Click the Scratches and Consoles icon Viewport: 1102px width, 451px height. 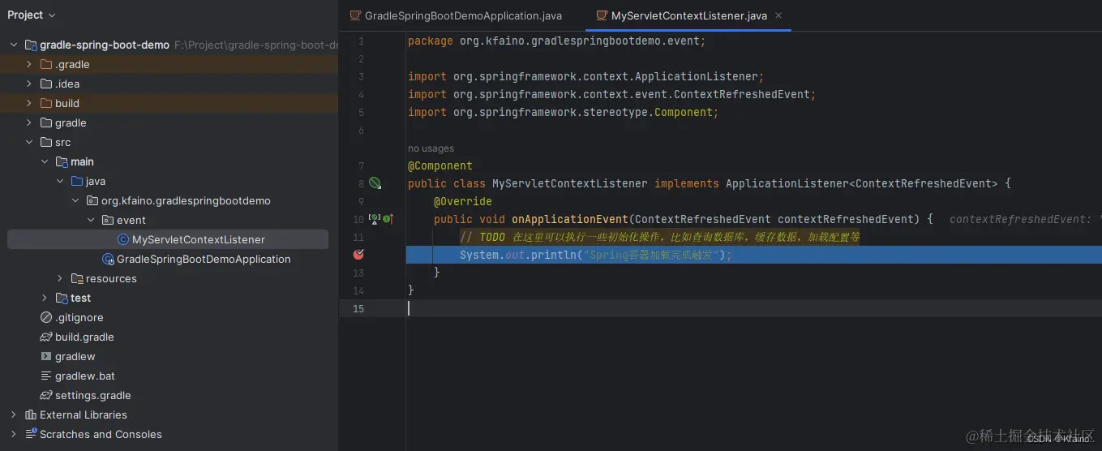31,434
